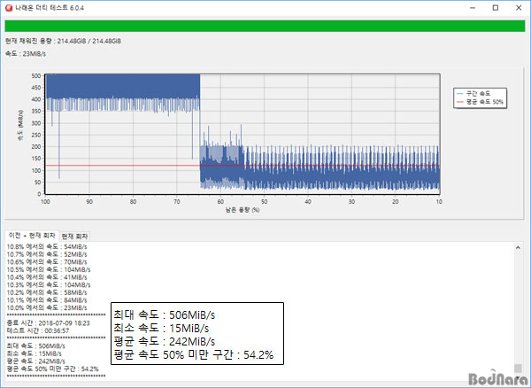Select log line '10.0% 에서의 속도 : 23MiB/s'
This screenshot has width=531, height=388.
point(47,307)
